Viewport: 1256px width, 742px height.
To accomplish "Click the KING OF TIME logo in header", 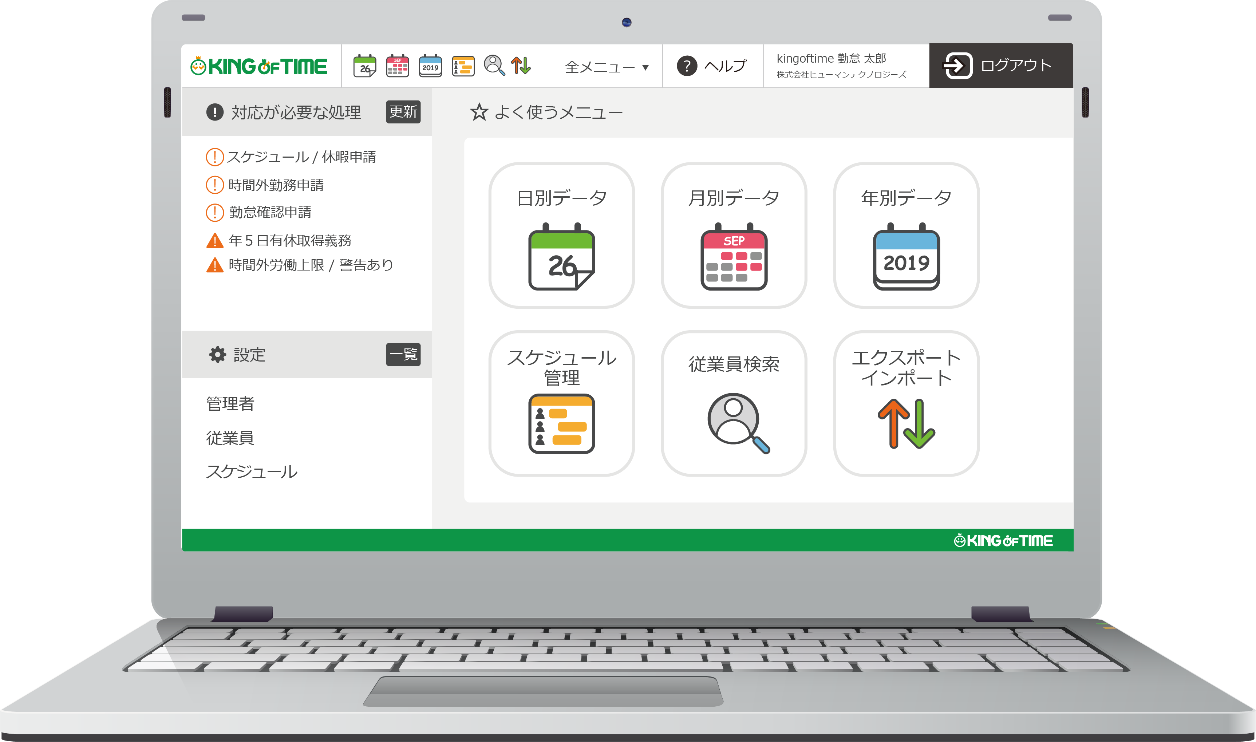I will click(258, 66).
